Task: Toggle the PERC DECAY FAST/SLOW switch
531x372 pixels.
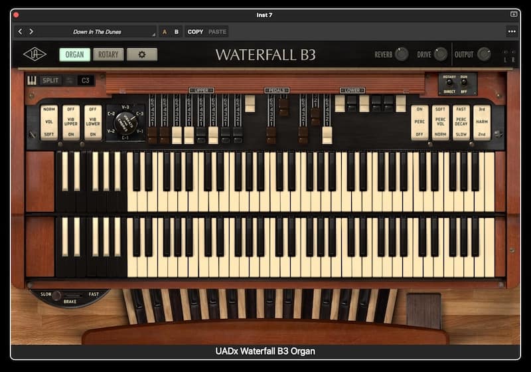Action: point(461,122)
